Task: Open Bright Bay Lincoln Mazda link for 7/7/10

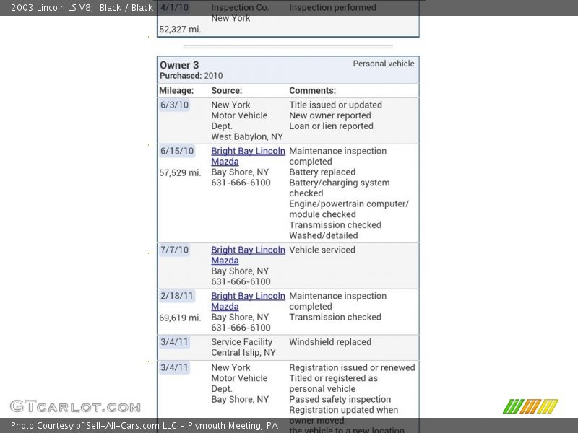Action: pos(248,255)
